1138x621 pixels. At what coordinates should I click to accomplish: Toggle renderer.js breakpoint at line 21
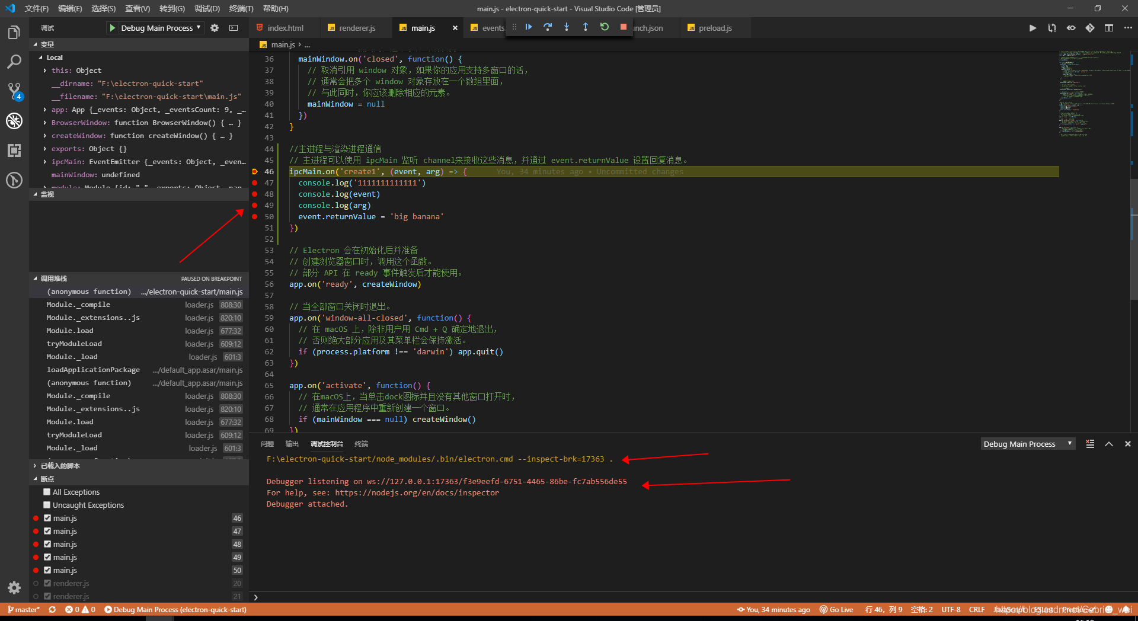(47, 596)
